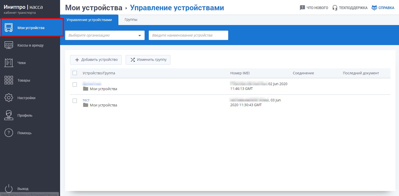Open the Товары grid icon

tap(9, 80)
